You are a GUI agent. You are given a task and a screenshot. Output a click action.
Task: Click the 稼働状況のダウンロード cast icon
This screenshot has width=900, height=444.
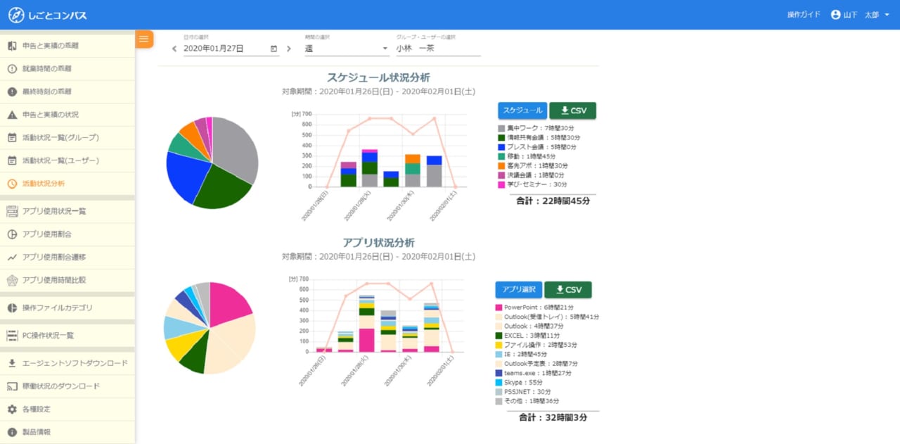[x=12, y=386]
